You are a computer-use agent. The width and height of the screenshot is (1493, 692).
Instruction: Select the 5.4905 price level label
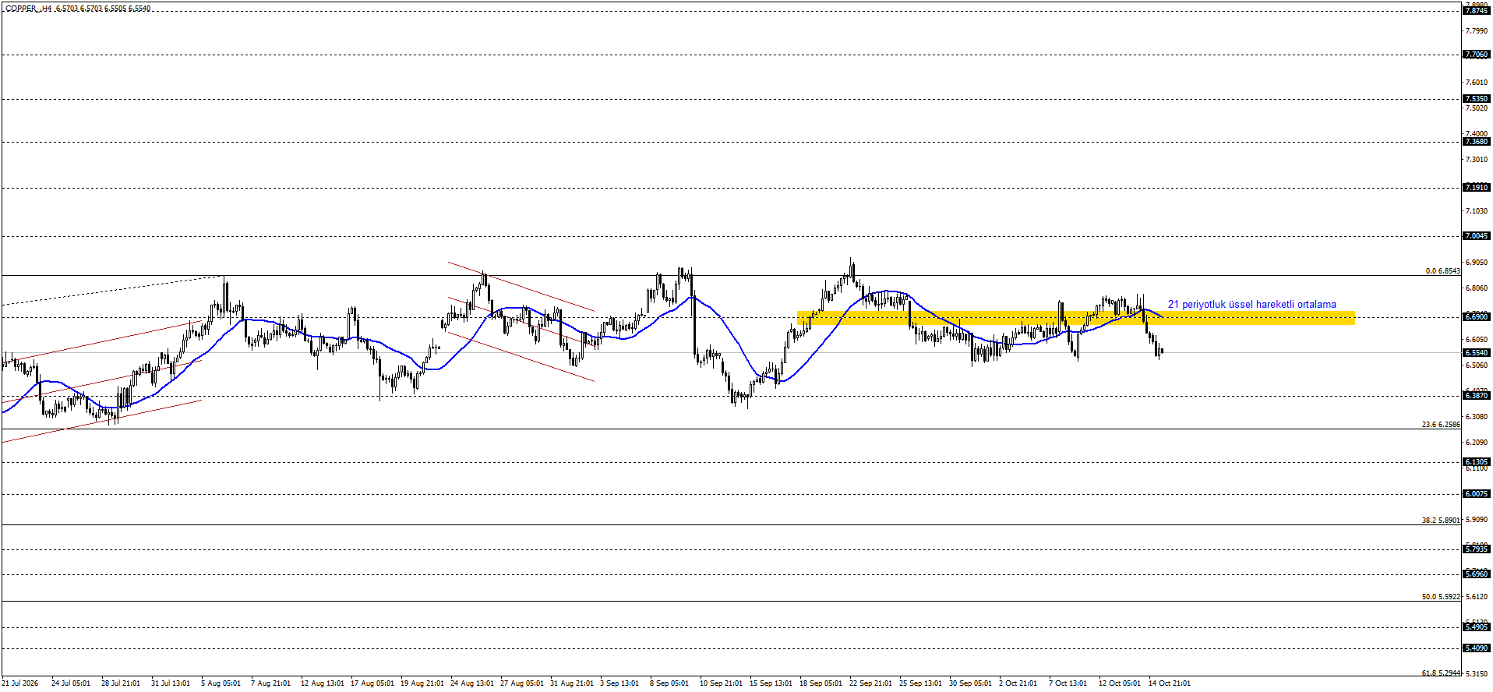(1477, 627)
